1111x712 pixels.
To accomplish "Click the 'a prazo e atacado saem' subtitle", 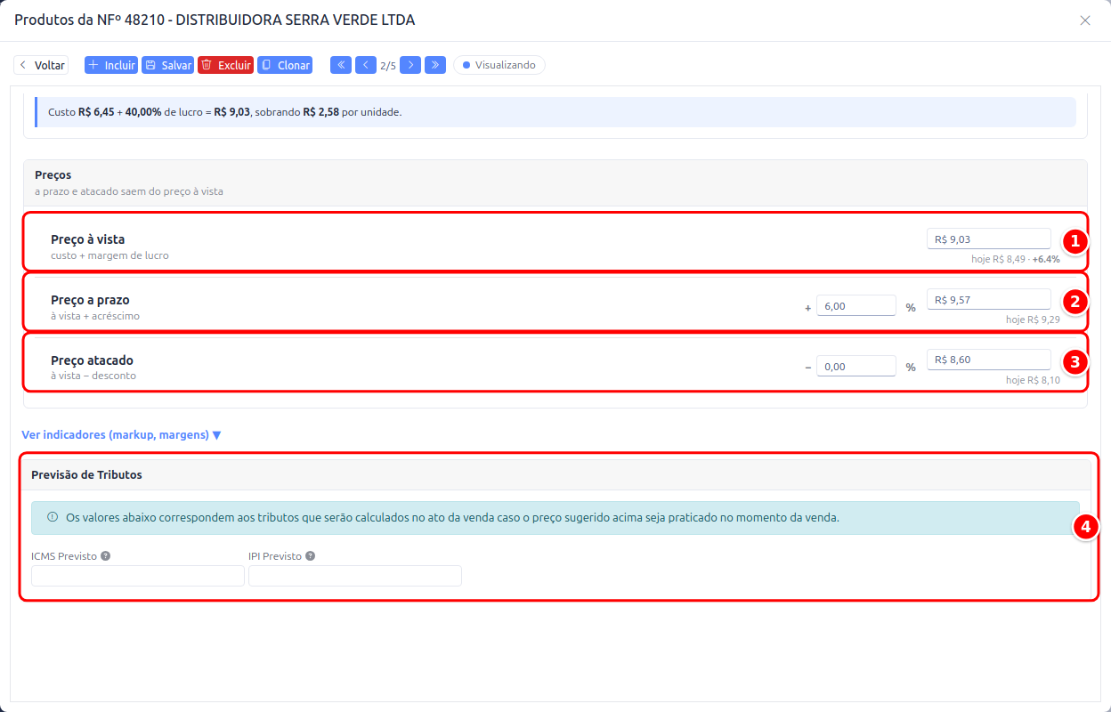I will tap(129, 191).
